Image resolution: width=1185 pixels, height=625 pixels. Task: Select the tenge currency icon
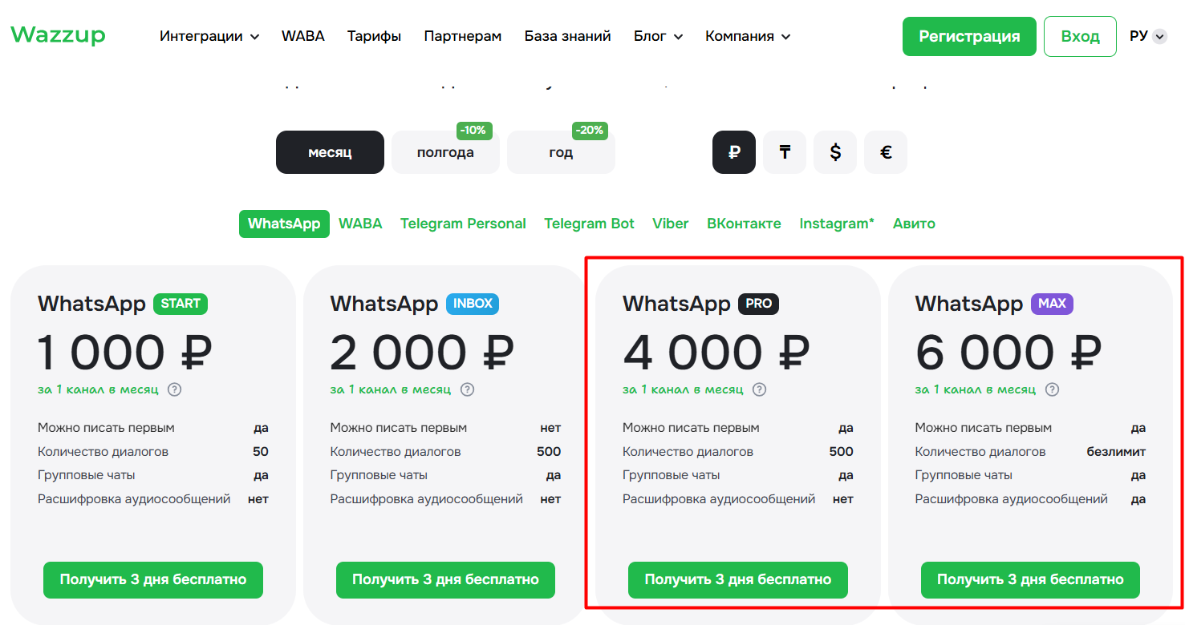[x=785, y=152]
